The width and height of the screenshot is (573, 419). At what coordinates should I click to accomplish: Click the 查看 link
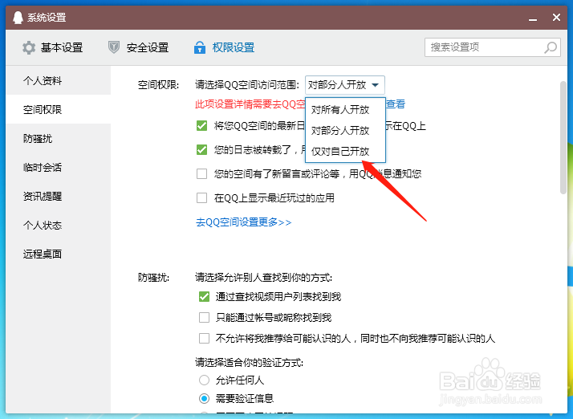[x=396, y=104]
